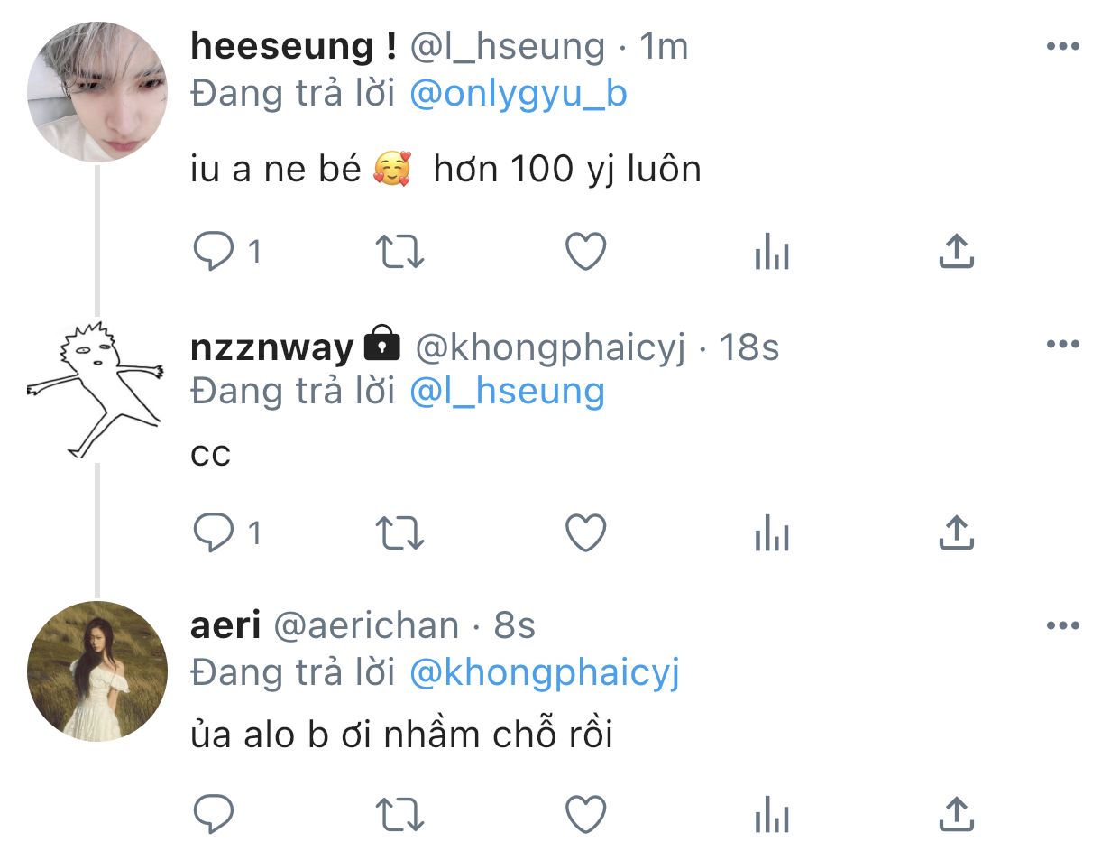Reply to nzznway's 'cc' tweet
The height and width of the screenshot is (851, 1120).
tap(215, 534)
